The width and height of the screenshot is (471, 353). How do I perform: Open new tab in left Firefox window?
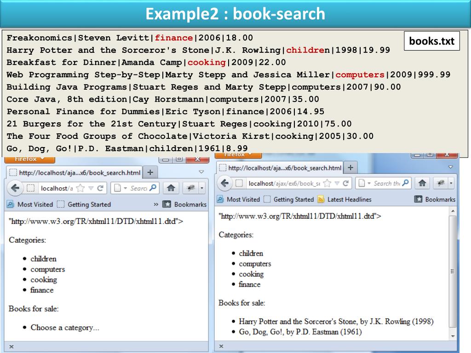tap(150, 172)
